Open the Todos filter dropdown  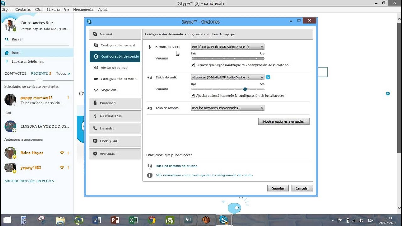[x=63, y=73]
